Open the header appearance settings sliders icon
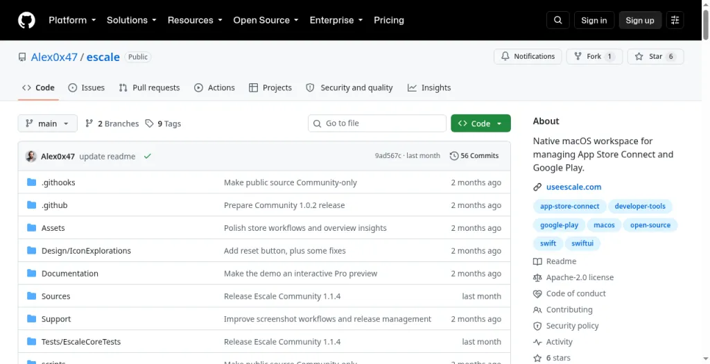Viewport: 710px width, 364px height. 675,20
